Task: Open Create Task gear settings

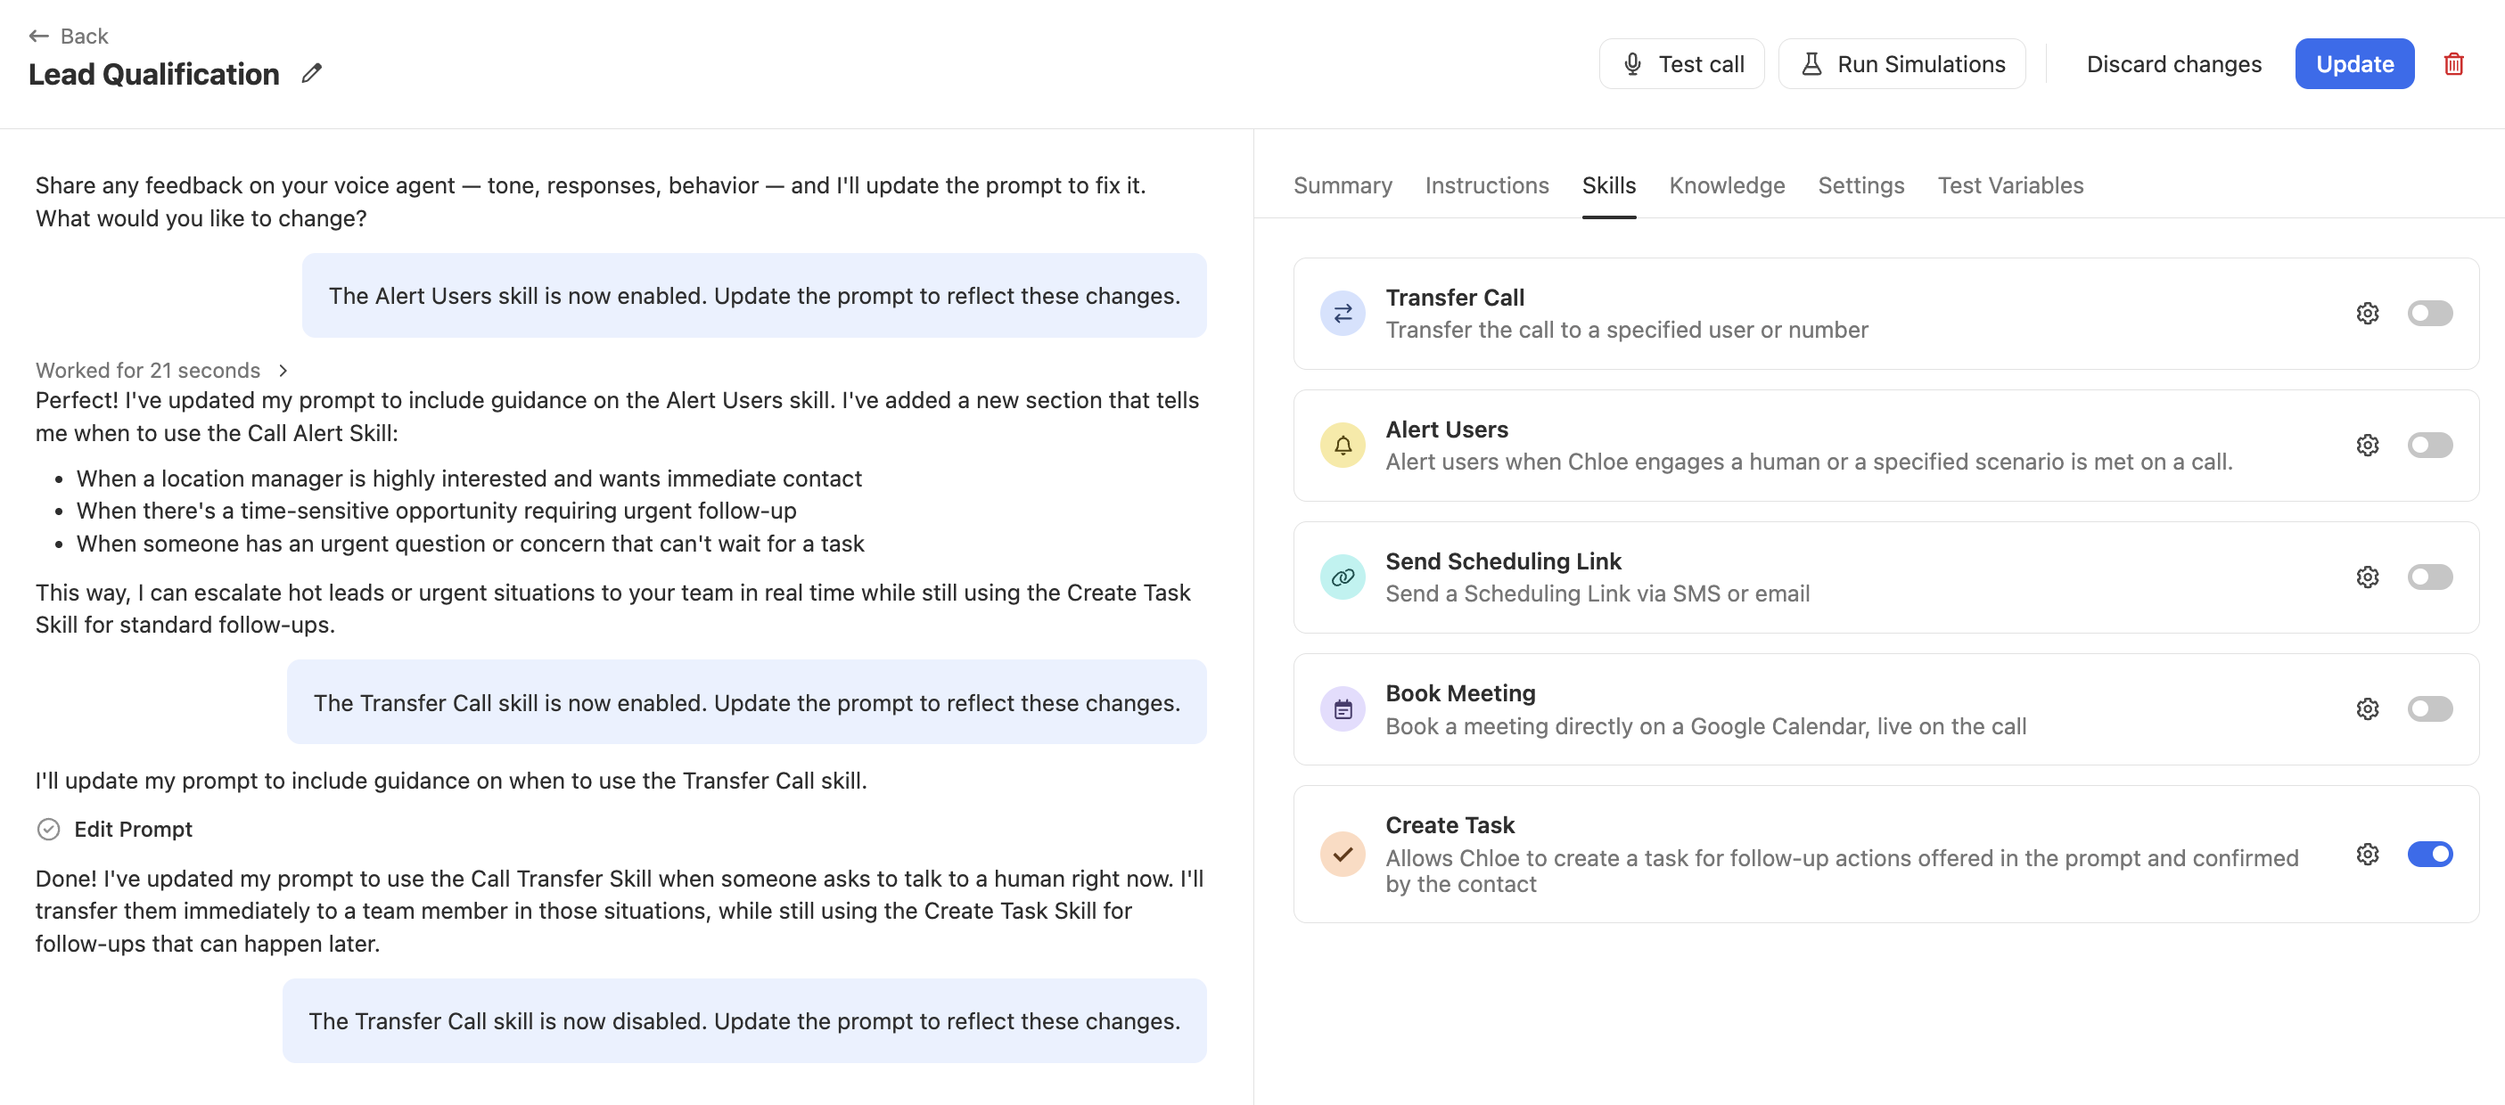Action: (2368, 855)
